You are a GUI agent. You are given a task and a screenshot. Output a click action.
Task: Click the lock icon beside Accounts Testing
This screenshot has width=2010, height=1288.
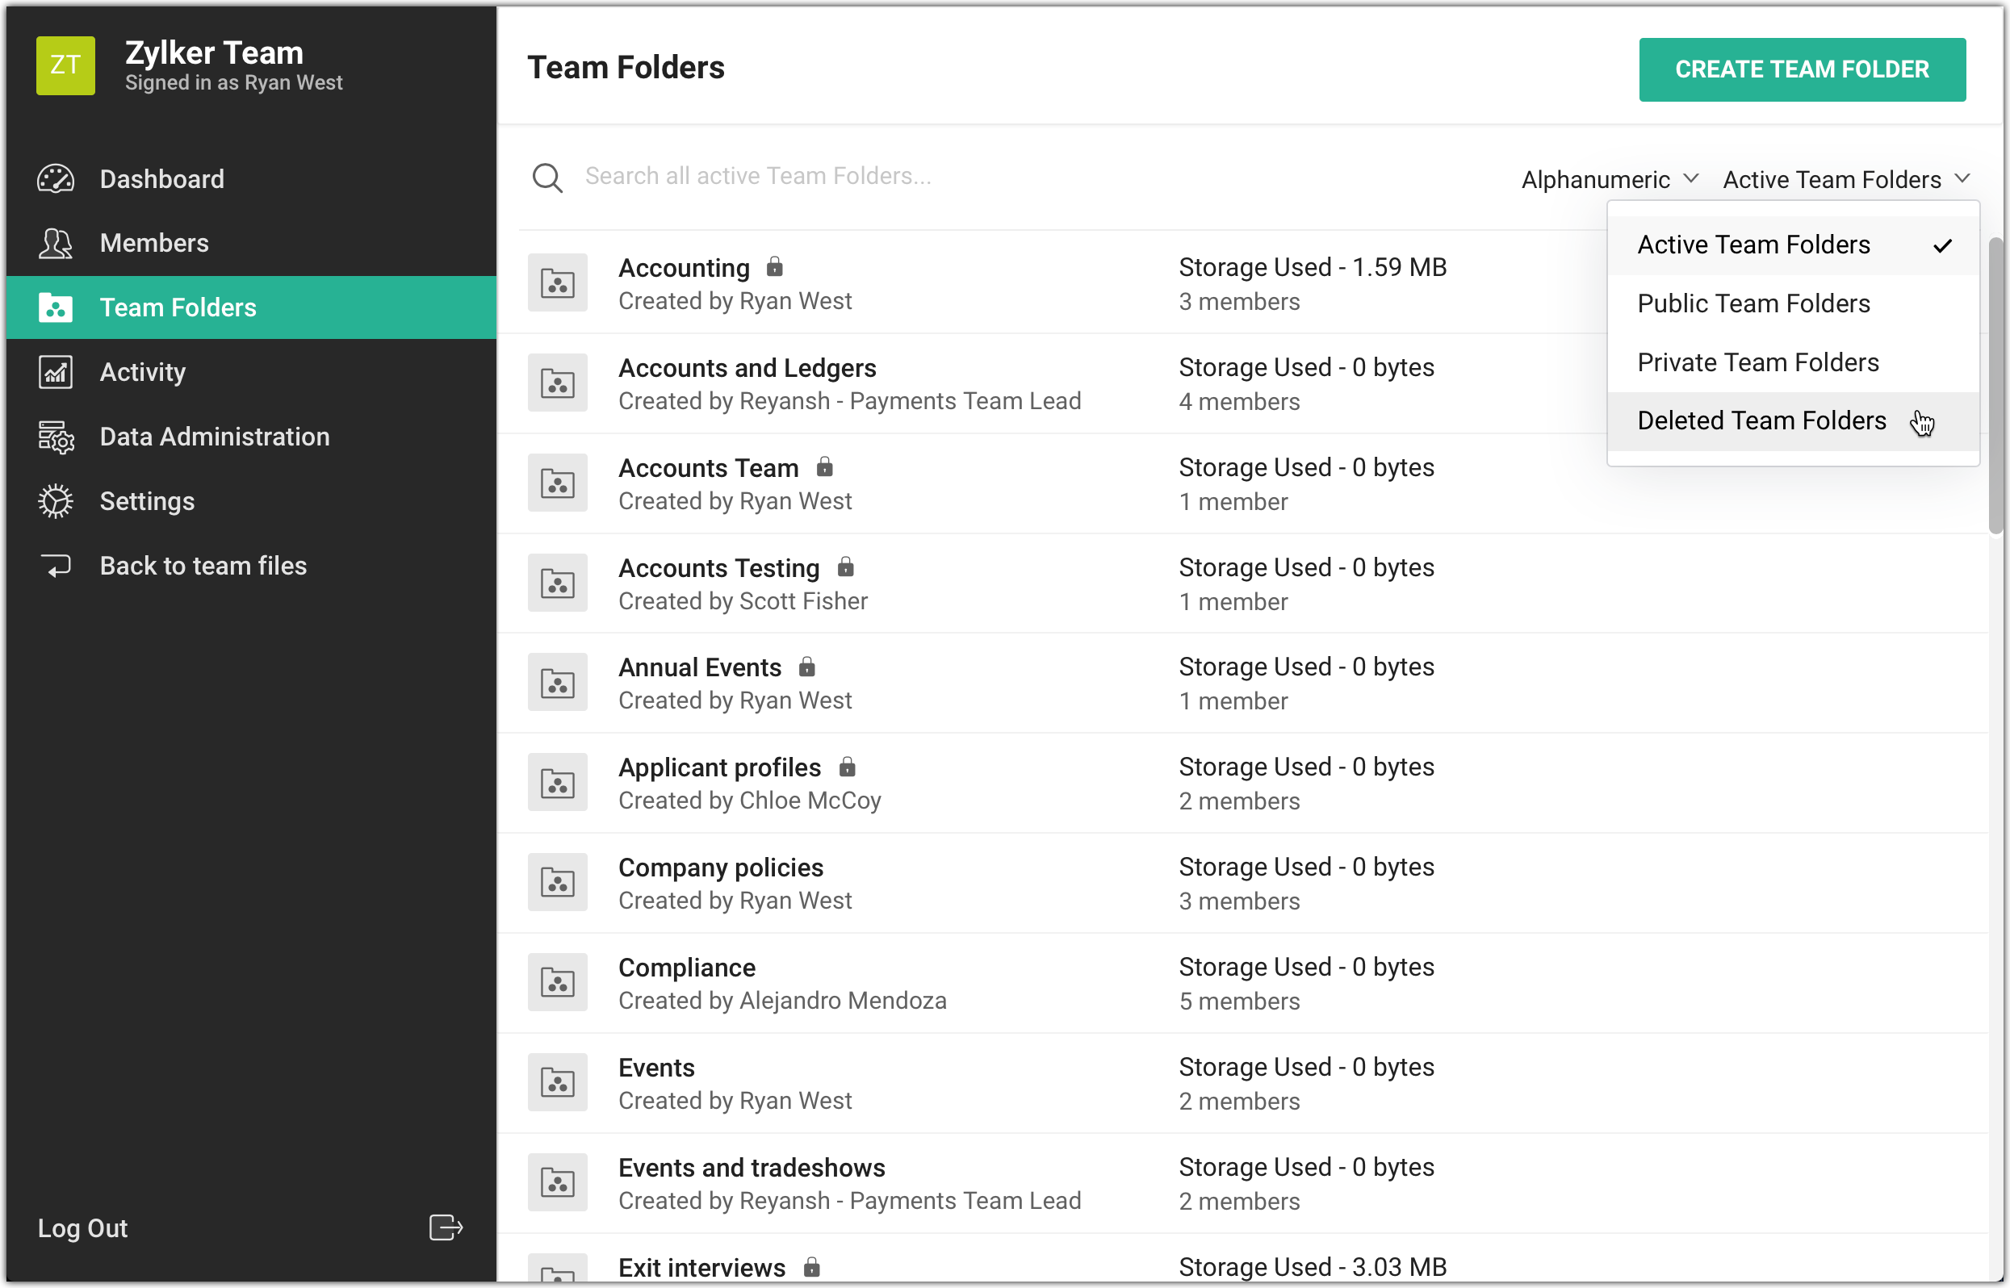coord(845,567)
